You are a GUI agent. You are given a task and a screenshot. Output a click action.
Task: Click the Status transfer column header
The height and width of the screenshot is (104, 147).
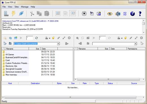(110, 83)
